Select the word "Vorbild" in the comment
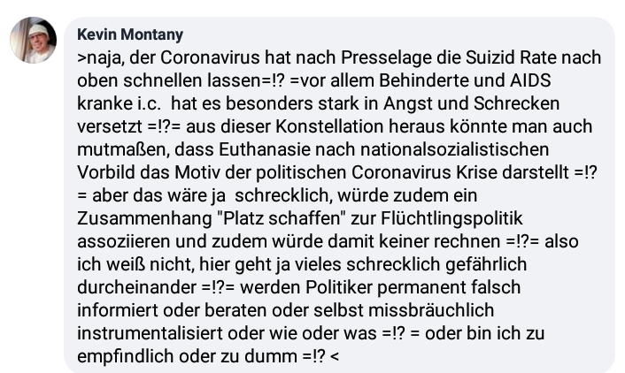The height and width of the screenshot is (373, 625). [x=105, y=172]
